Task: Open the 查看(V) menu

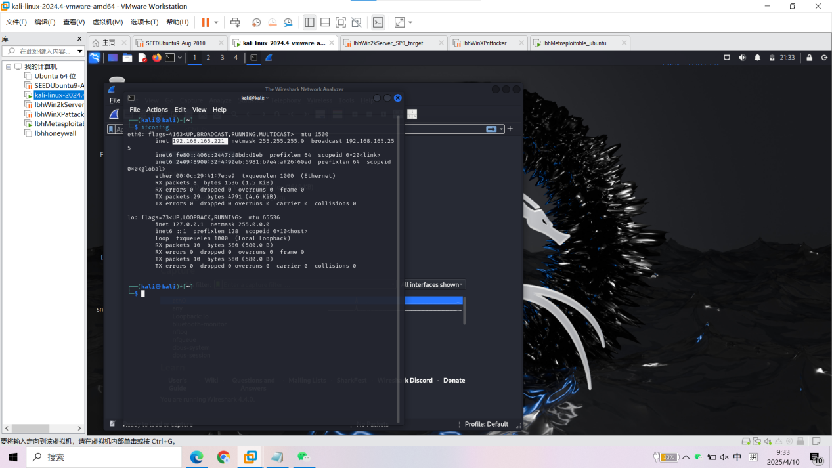Action: point(74,22)
